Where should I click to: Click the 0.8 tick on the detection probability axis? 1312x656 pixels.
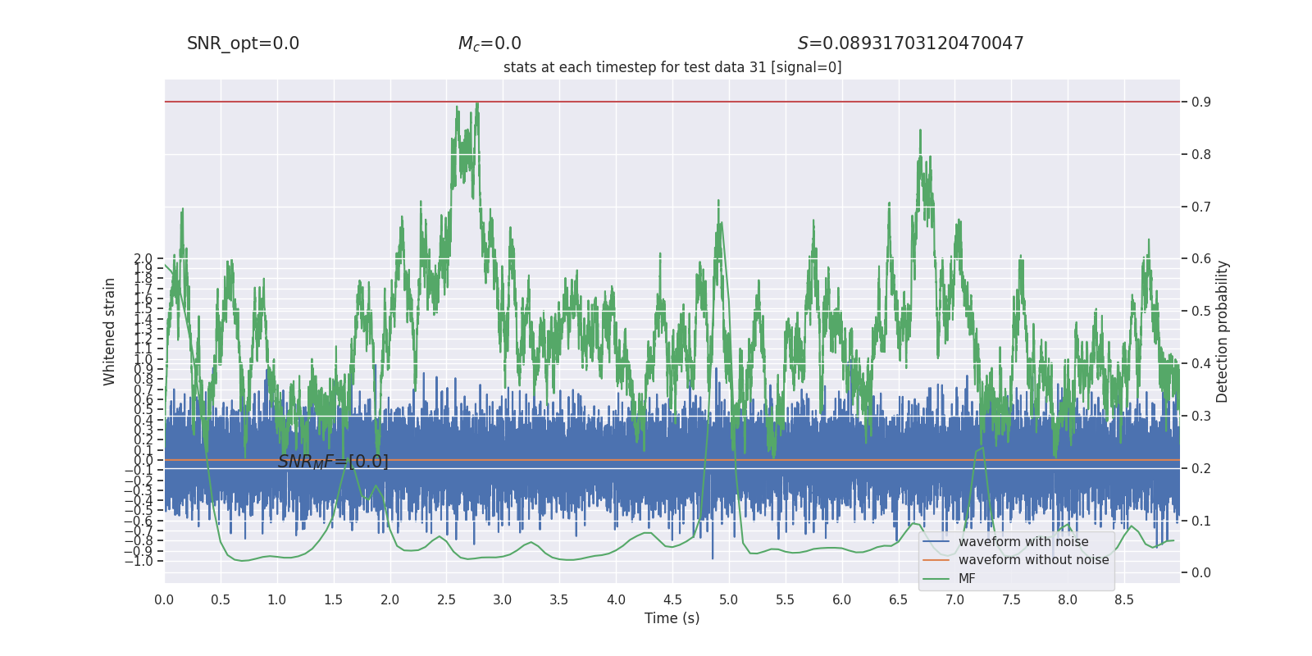coord(1201,154)
